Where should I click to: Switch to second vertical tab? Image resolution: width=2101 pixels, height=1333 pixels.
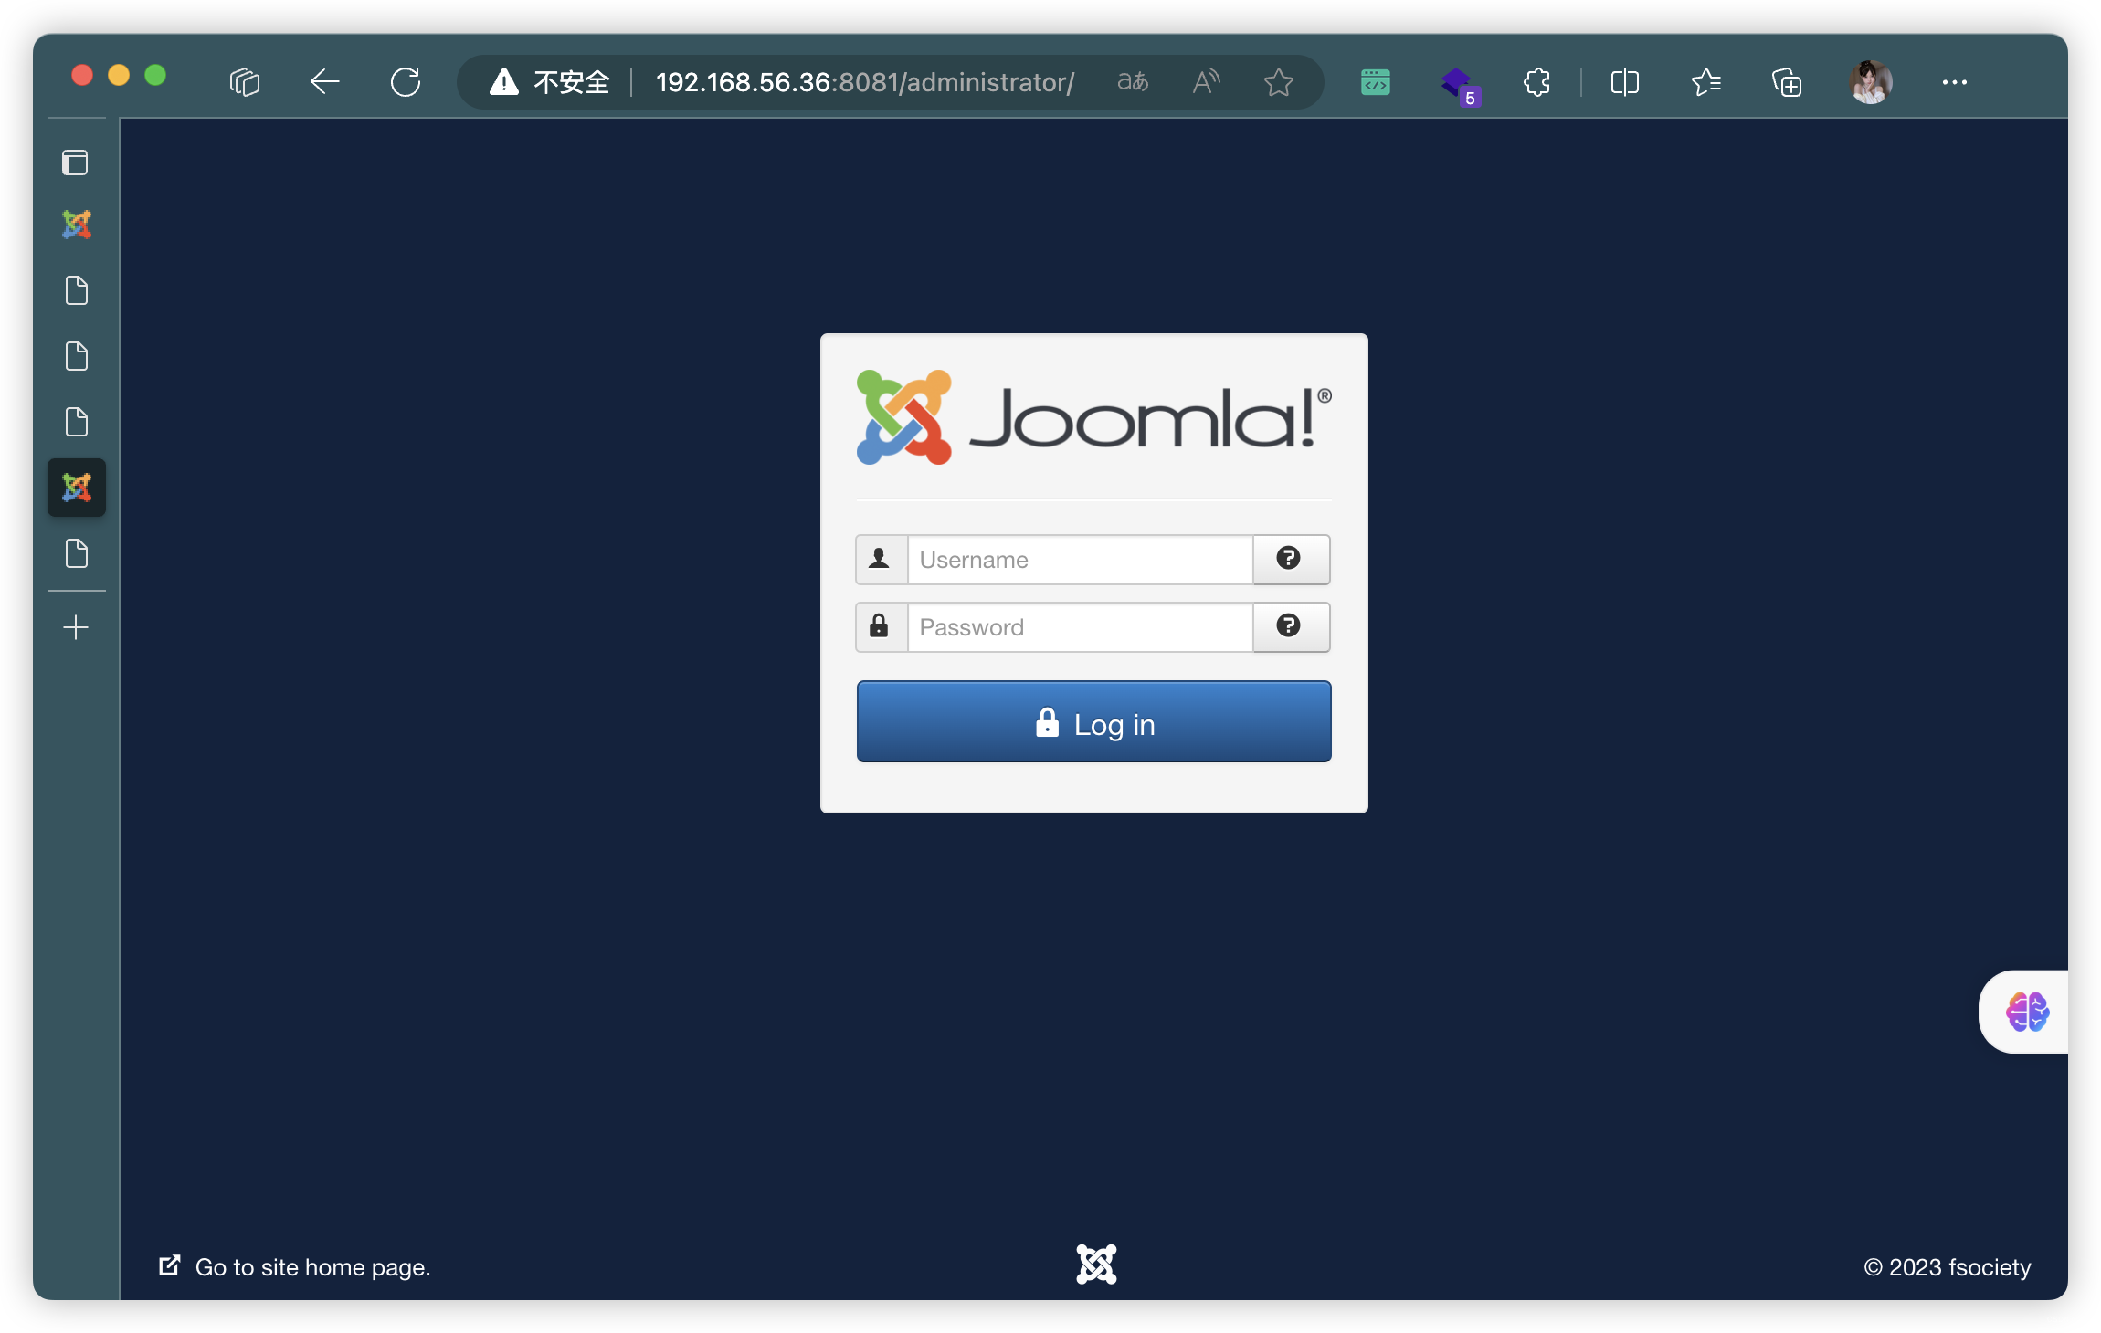[77, 290]
